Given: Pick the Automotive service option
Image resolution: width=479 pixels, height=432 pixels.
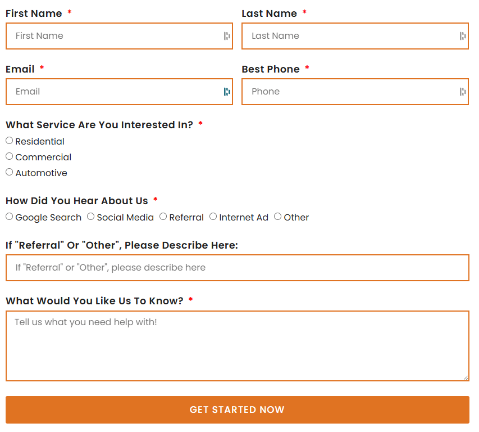Looking at the screenshot, I should (10, 172).
